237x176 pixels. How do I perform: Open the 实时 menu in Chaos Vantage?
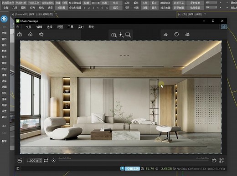(x=81, y=27)
